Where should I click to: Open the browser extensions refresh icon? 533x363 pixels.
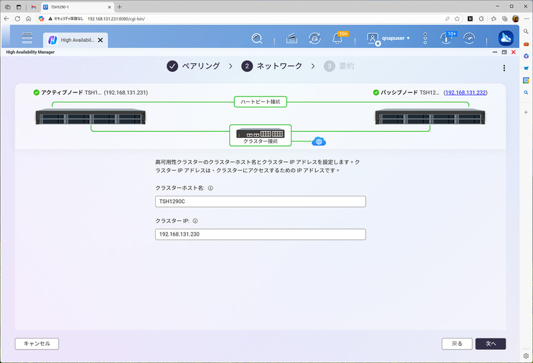481,19
